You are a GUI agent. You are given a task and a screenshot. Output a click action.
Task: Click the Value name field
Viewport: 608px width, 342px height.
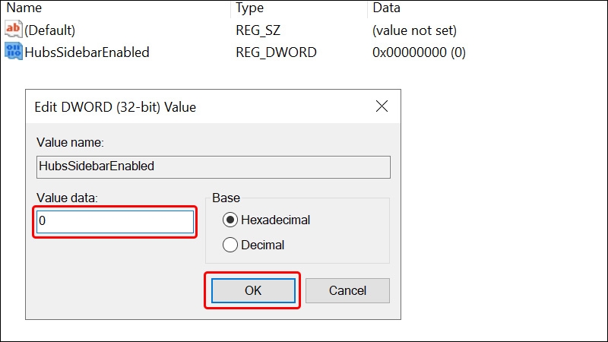[214, 166]
